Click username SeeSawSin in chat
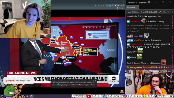174x98 pixels. point(135,22)
